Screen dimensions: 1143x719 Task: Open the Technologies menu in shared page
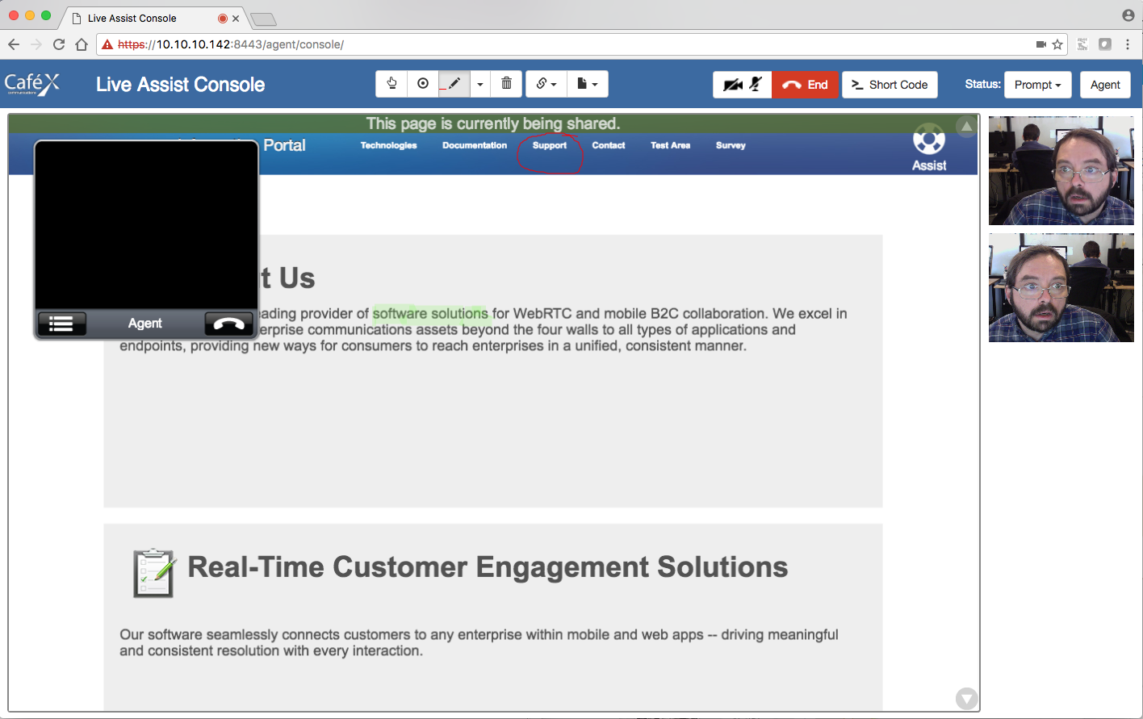tap(388, 145)
